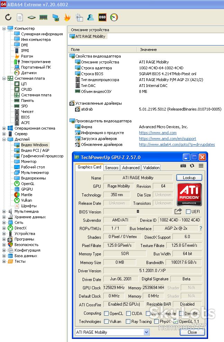
Task: Click the BIOS export share icon
Action: pos(178,211)
